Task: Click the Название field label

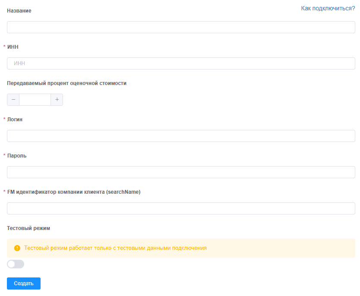Action: 19,10
